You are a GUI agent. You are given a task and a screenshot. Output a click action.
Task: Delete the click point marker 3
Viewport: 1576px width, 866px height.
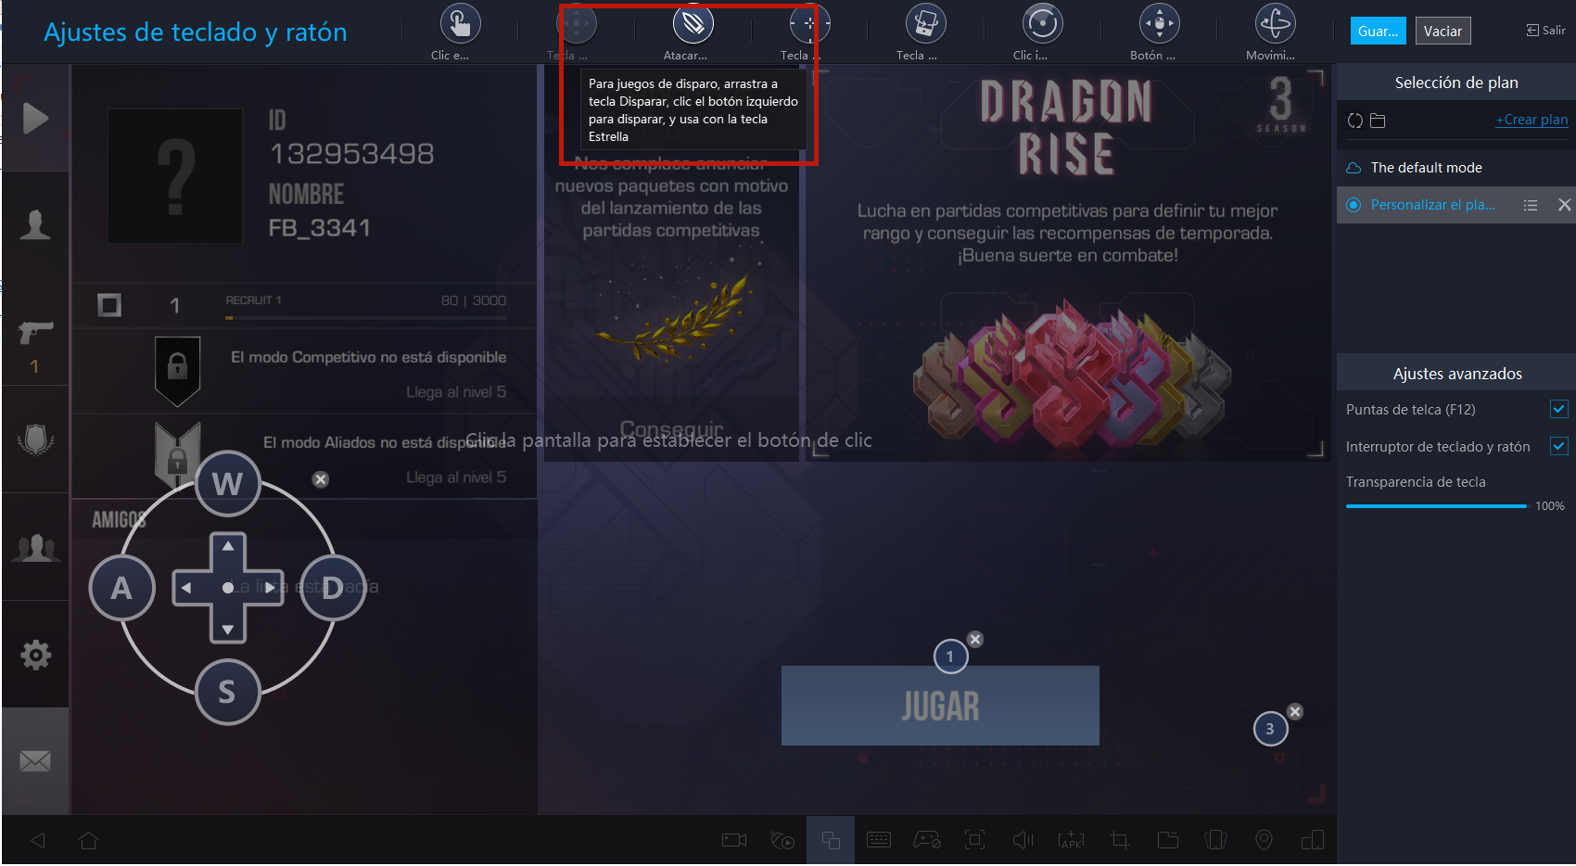point(1295,711)
